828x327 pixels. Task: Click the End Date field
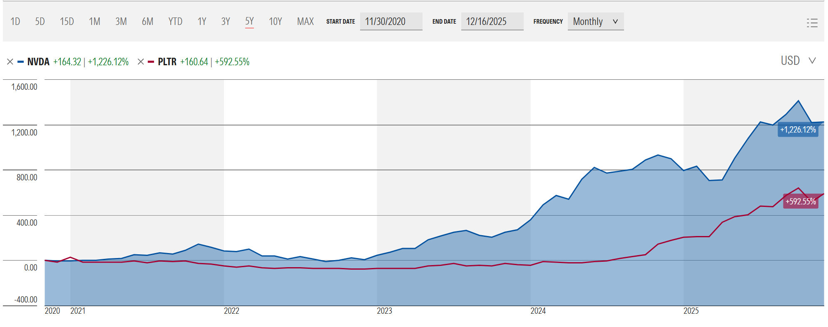[x=492, y=22]
